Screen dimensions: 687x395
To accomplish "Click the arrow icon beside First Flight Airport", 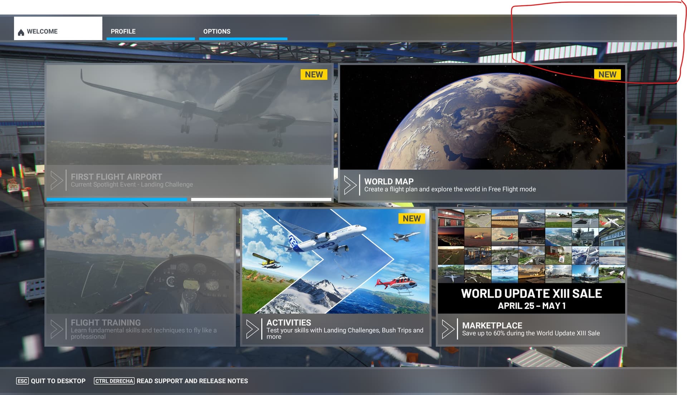I will point(57,181).
